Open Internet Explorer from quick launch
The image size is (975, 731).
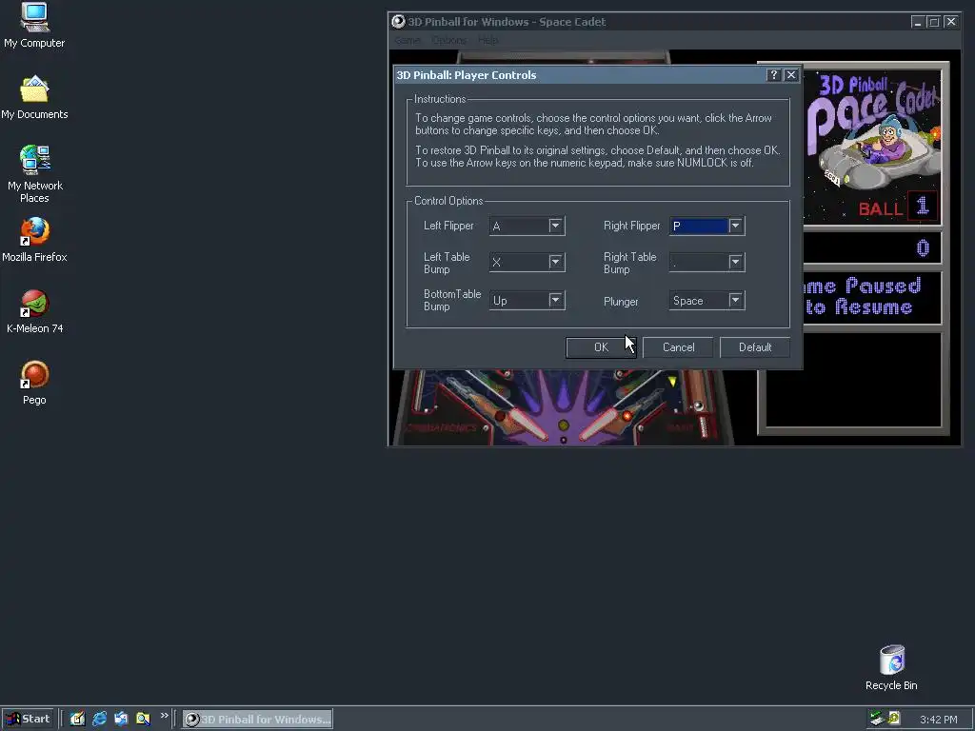point(99,719)
